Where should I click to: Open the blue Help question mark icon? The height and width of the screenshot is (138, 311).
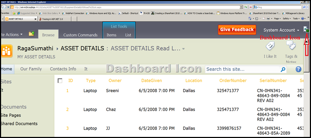tap(298, 69)
